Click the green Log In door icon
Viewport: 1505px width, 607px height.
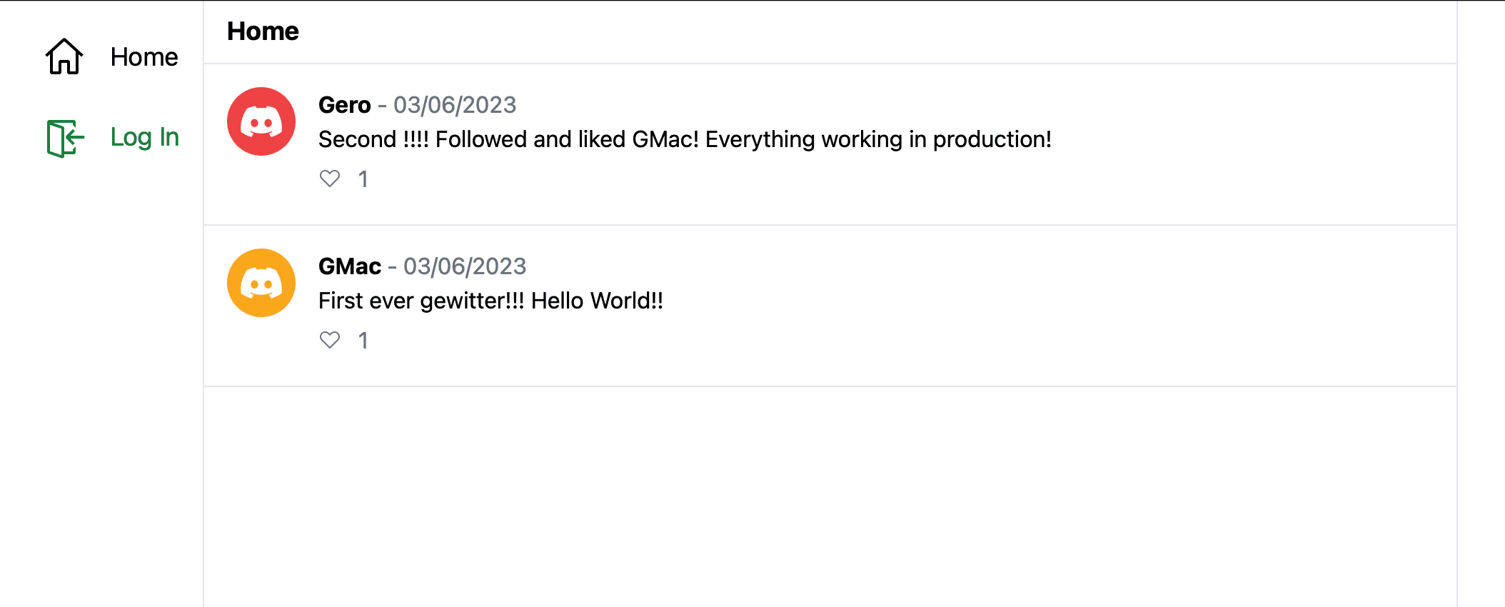click(65, 137)
